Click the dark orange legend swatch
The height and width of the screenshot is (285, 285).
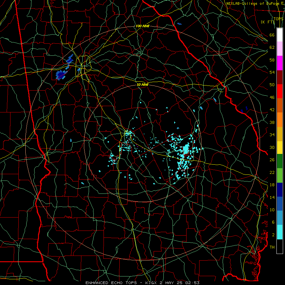tap(280, 105)
